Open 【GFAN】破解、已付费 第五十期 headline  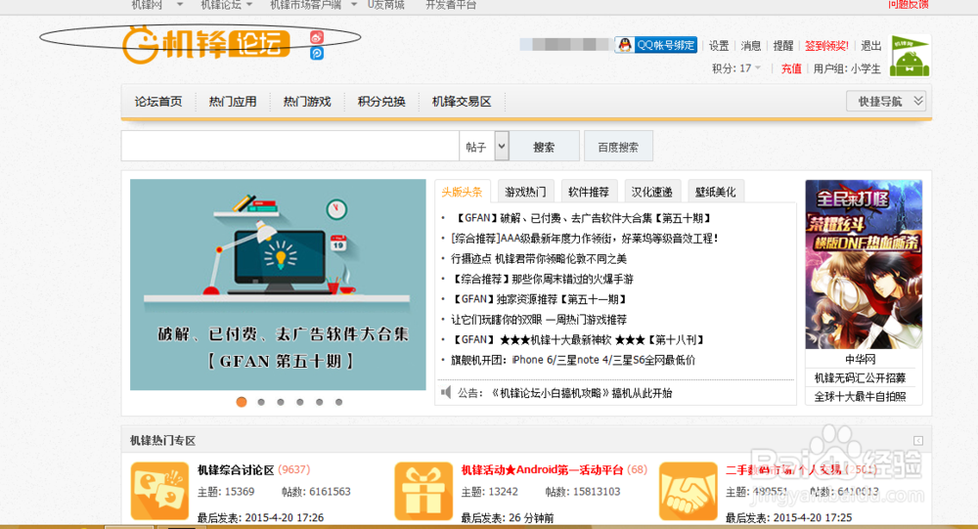(581, 218)
